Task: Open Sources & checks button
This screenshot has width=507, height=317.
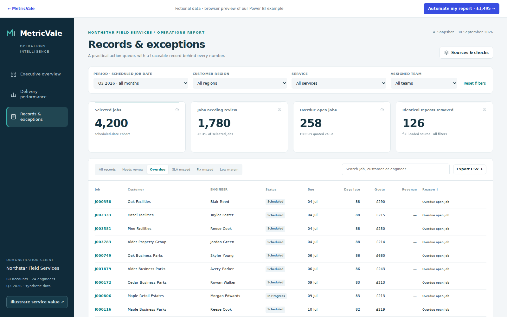Action: point(466,53)
